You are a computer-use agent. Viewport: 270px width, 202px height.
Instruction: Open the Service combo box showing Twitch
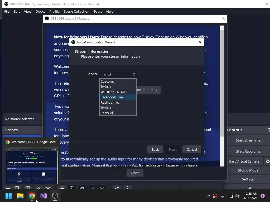[x=118, y=74]
